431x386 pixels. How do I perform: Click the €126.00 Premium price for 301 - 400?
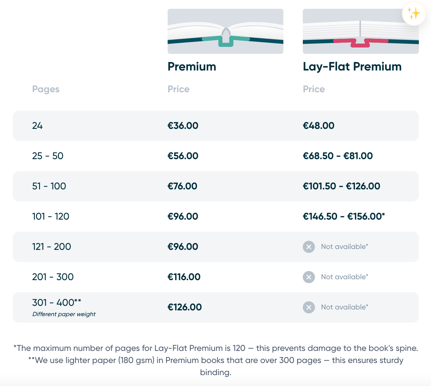click(x=185, y=307)
